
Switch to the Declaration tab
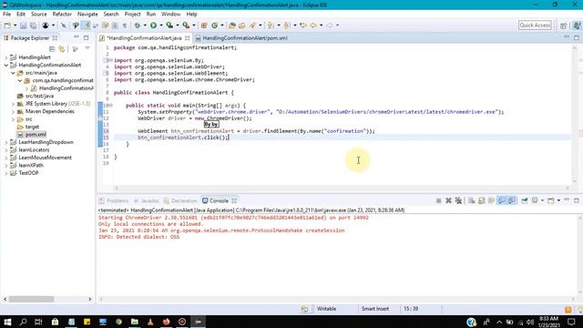pos(180,200)
